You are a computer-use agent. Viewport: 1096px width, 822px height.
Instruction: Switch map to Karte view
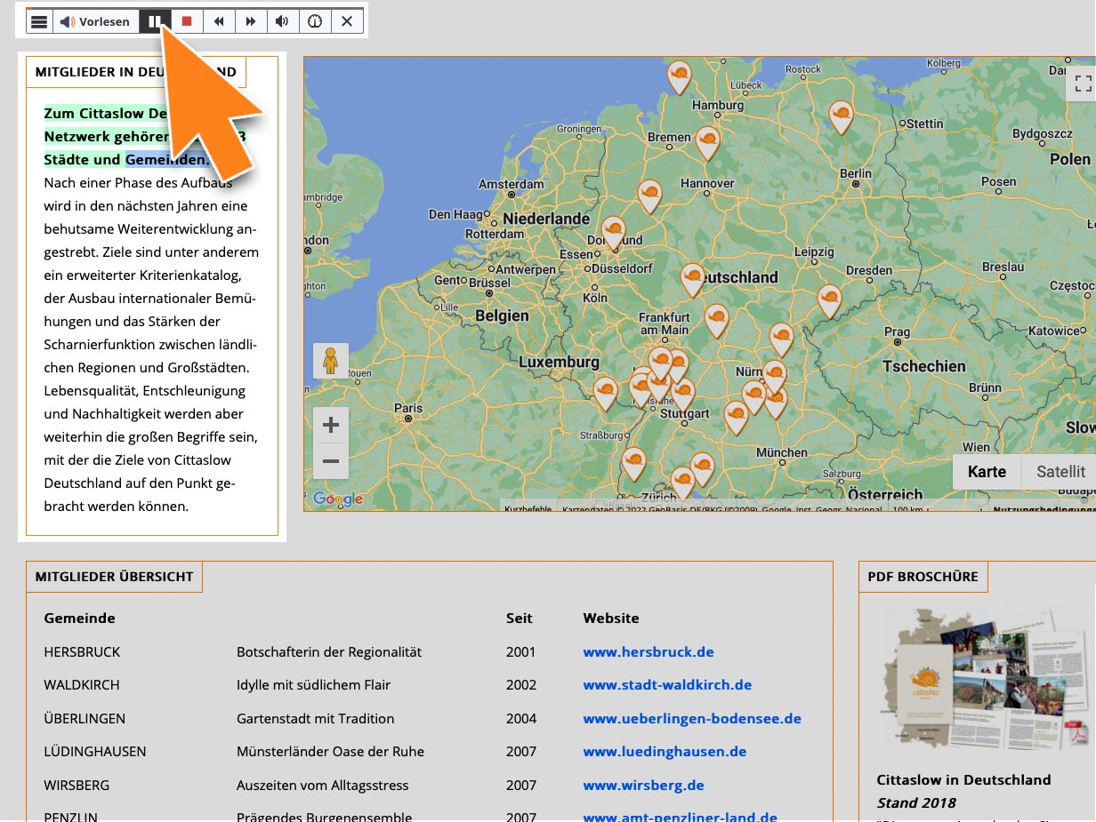[x=987, y=472]
